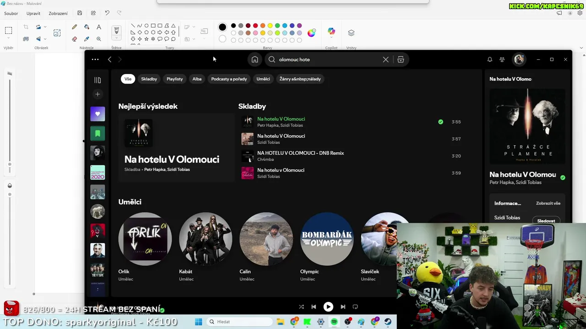
Task: Open Edit colors wheel in Paint
Action: pyautogui.click(x=311, y=33)
